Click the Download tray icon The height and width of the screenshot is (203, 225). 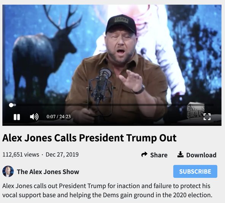pos(181,154)
